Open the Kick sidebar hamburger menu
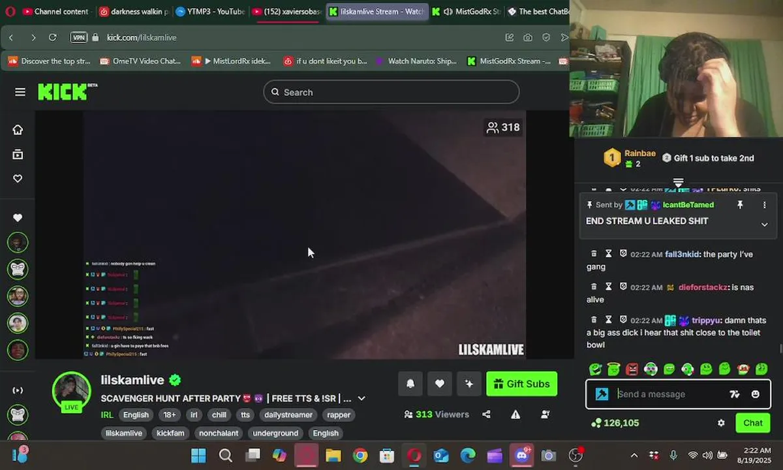 [x=20, y=92]
